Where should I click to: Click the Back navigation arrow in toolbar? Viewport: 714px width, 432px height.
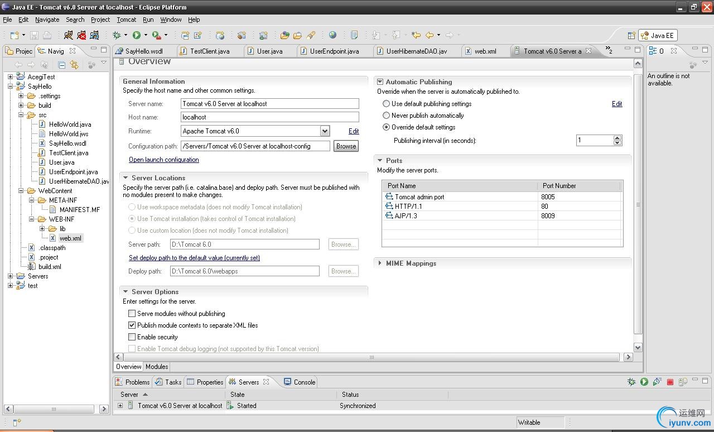[x=430, y=35]
